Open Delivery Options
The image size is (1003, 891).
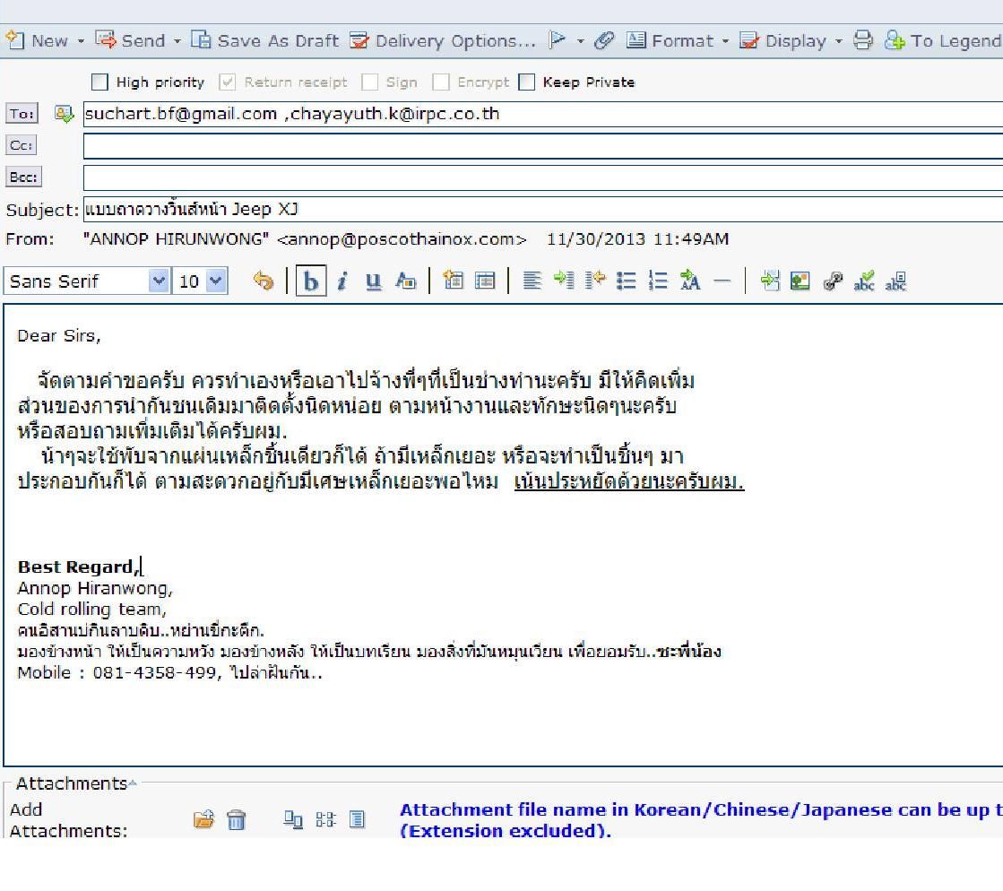point(445,41)
